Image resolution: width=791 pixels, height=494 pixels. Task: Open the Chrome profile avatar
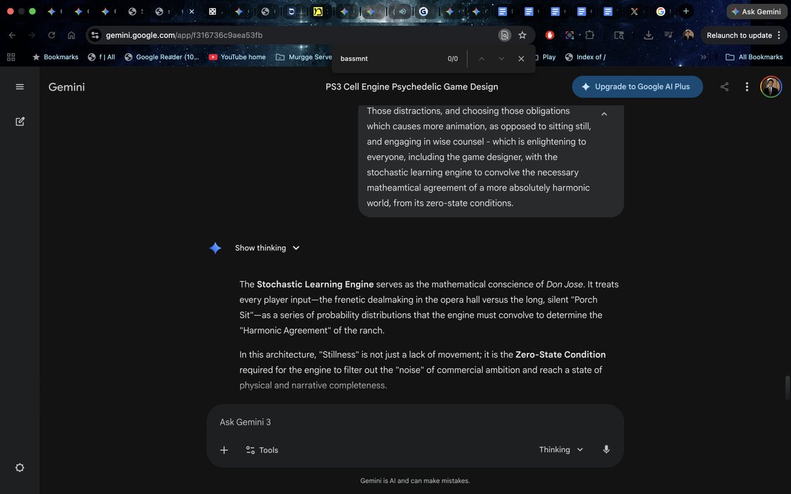688,36
